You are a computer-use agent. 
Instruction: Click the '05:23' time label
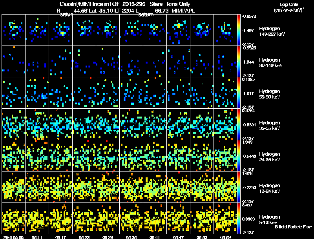(84, 237)
